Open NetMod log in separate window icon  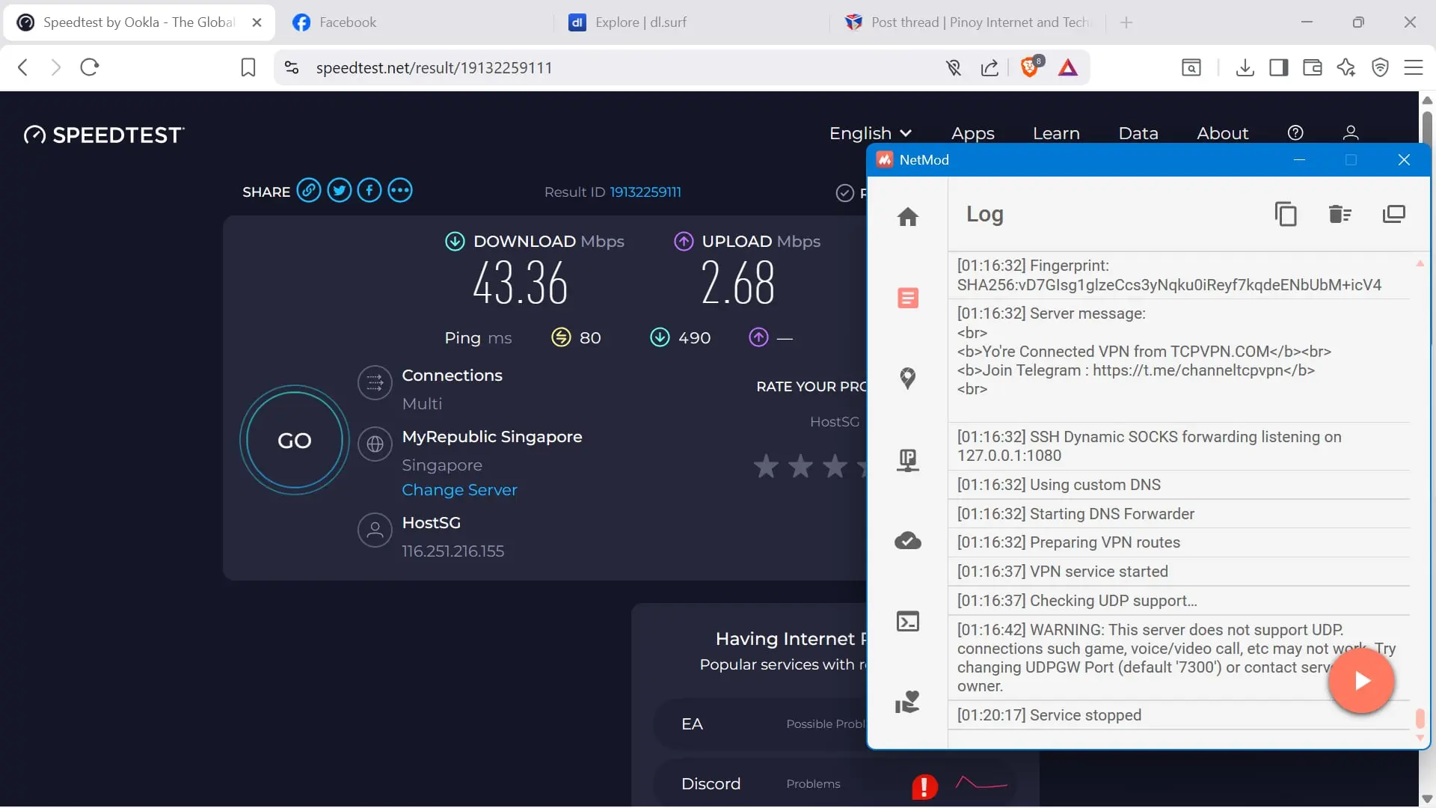[1394, 215]
